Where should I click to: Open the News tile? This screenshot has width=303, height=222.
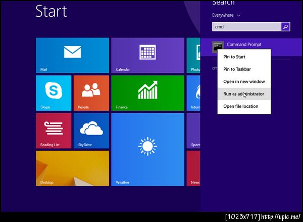point(193,168)
